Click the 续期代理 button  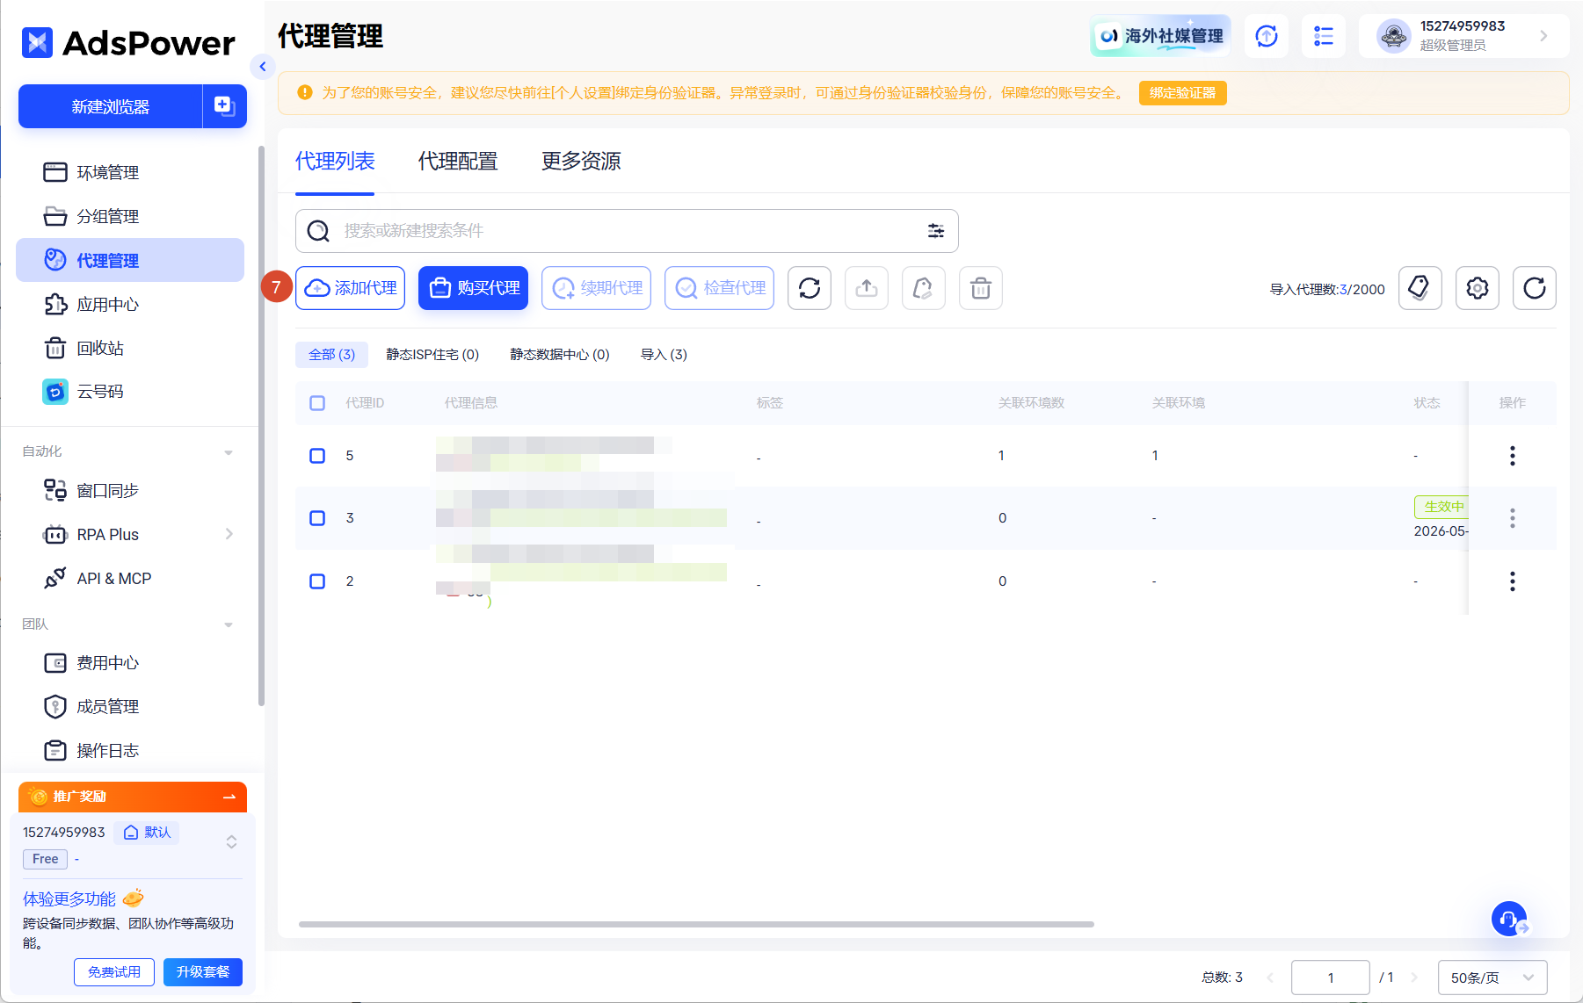coord(596,288)
